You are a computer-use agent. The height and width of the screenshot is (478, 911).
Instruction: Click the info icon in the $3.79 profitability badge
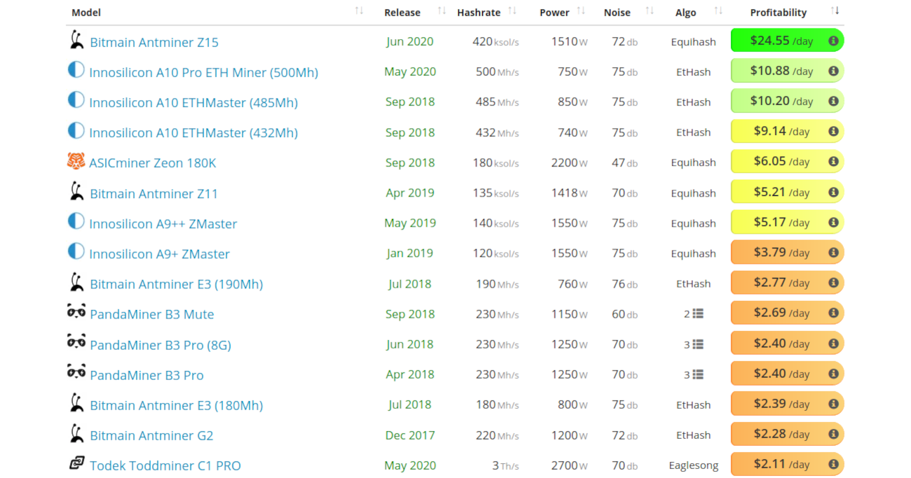tap(833, 253)
